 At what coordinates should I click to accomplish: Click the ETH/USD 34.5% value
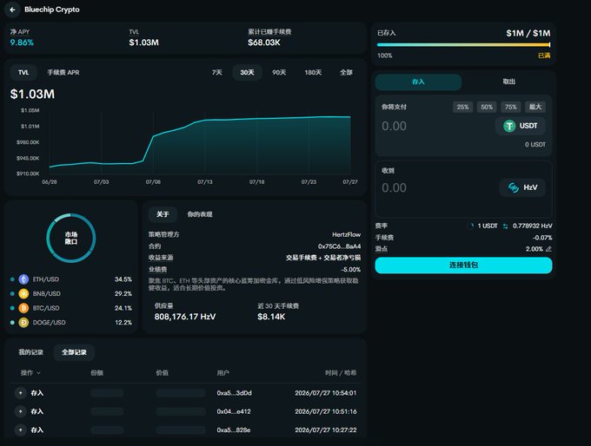pos(123,279)
